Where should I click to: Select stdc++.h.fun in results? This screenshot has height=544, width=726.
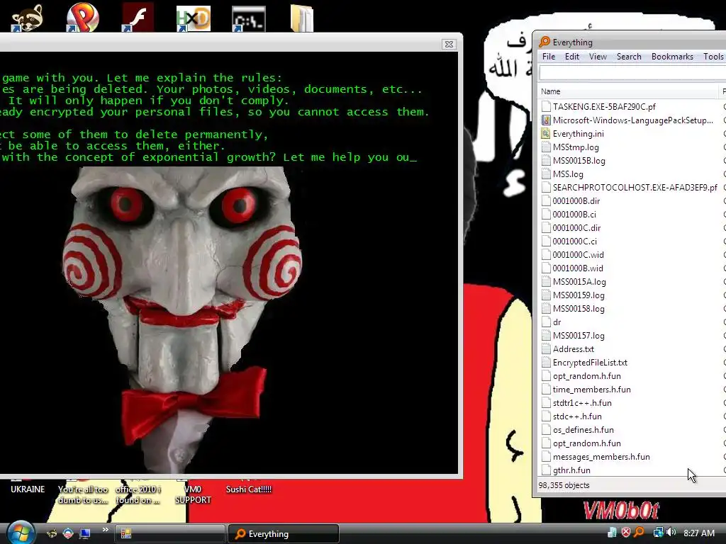pos(577,416)
